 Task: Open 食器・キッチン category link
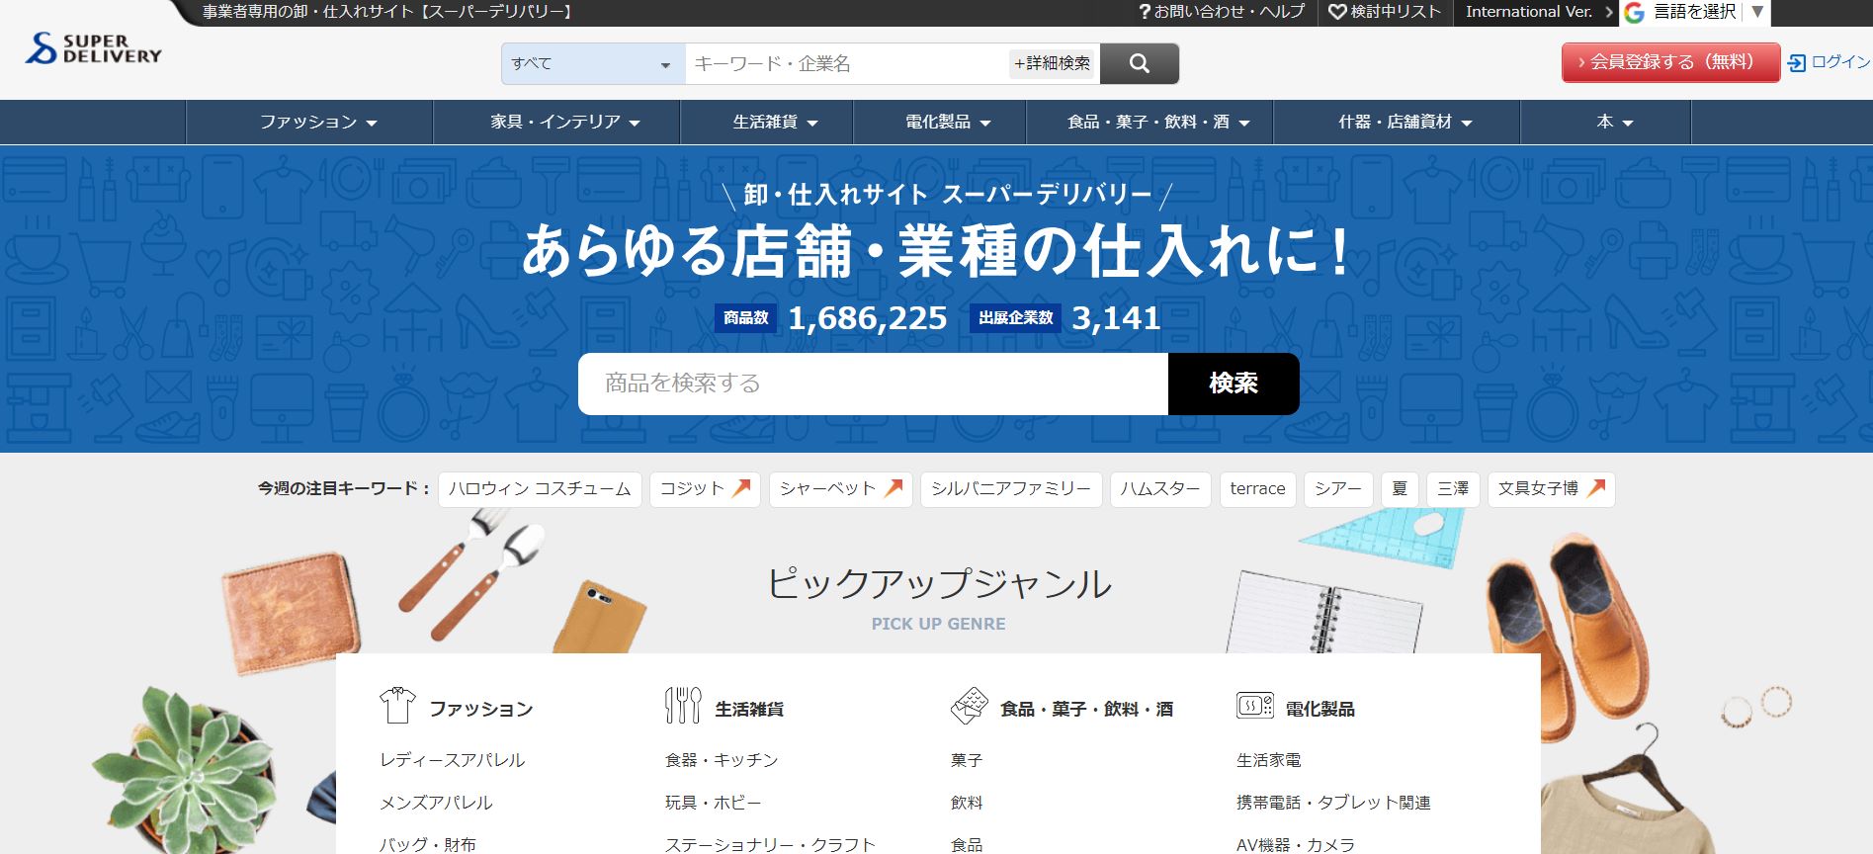point(722,760)
